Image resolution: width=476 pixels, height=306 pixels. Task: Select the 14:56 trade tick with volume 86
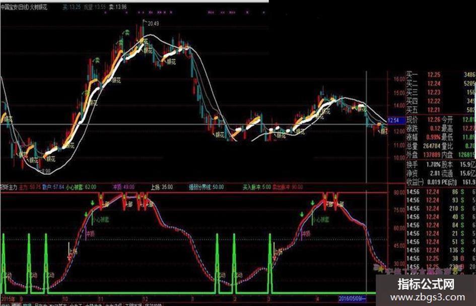(x=441, y=192)
